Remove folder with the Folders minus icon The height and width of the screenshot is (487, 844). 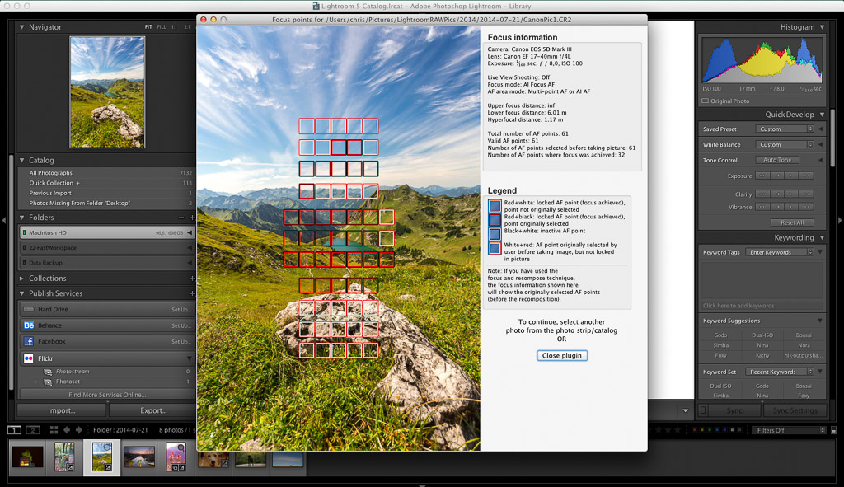[x=181, y=218]
